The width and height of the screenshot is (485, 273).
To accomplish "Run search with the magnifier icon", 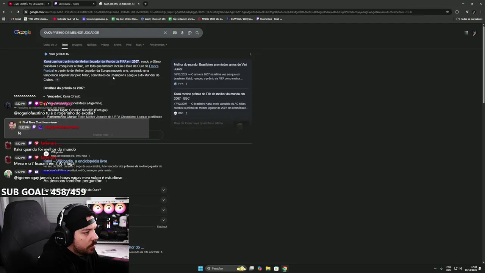I will tap(197, 33).
